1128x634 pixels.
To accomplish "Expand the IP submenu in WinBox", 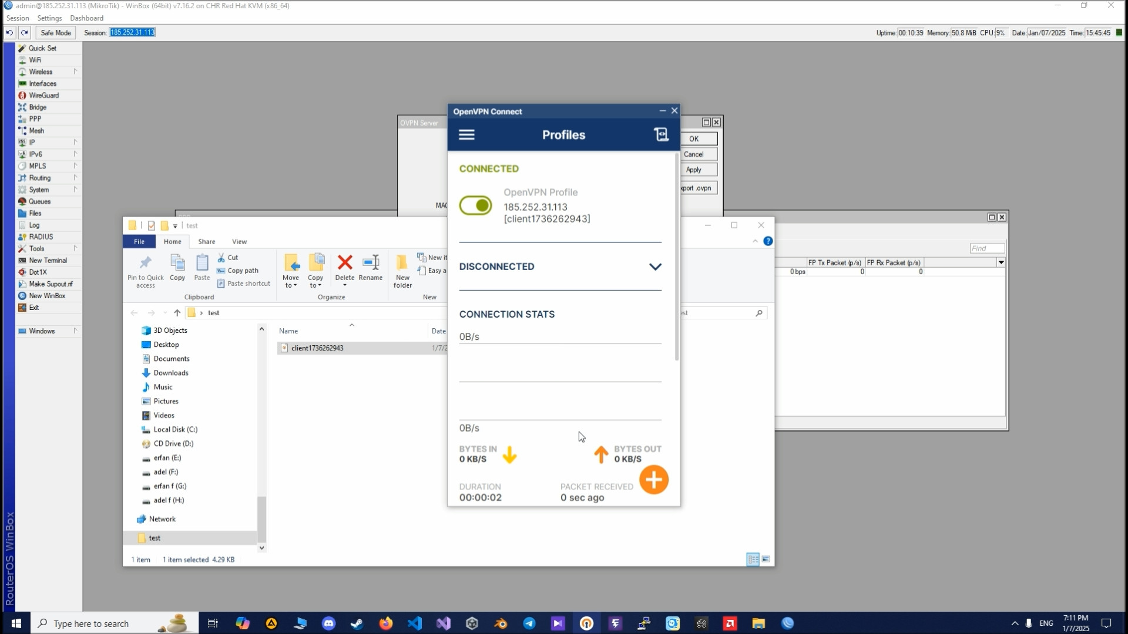I will pos(75,142).
